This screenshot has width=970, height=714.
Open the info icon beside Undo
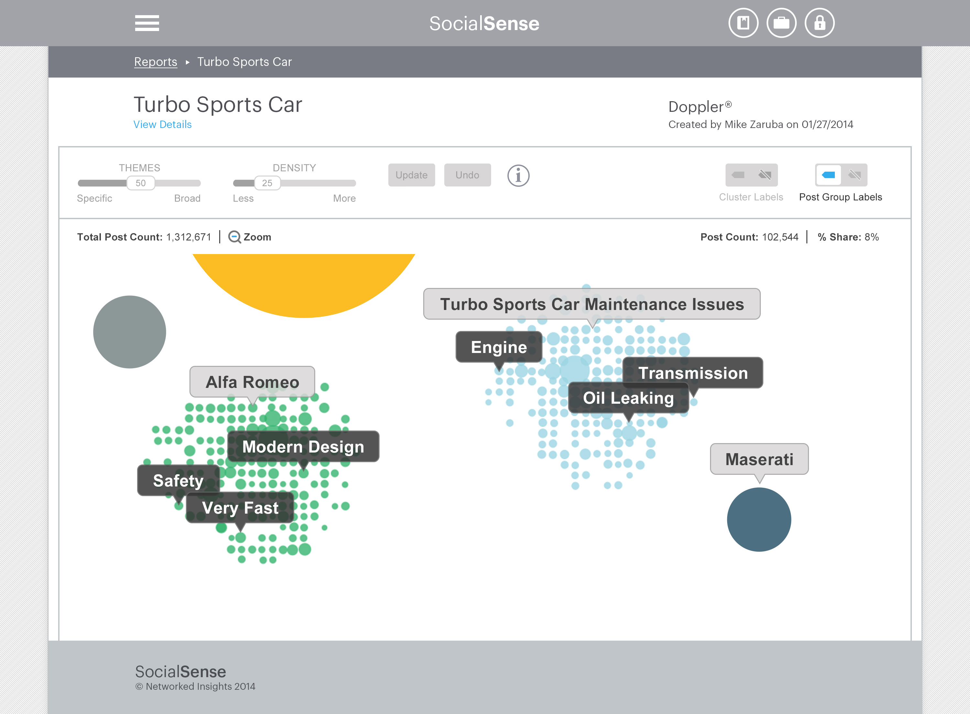(518, 176)
